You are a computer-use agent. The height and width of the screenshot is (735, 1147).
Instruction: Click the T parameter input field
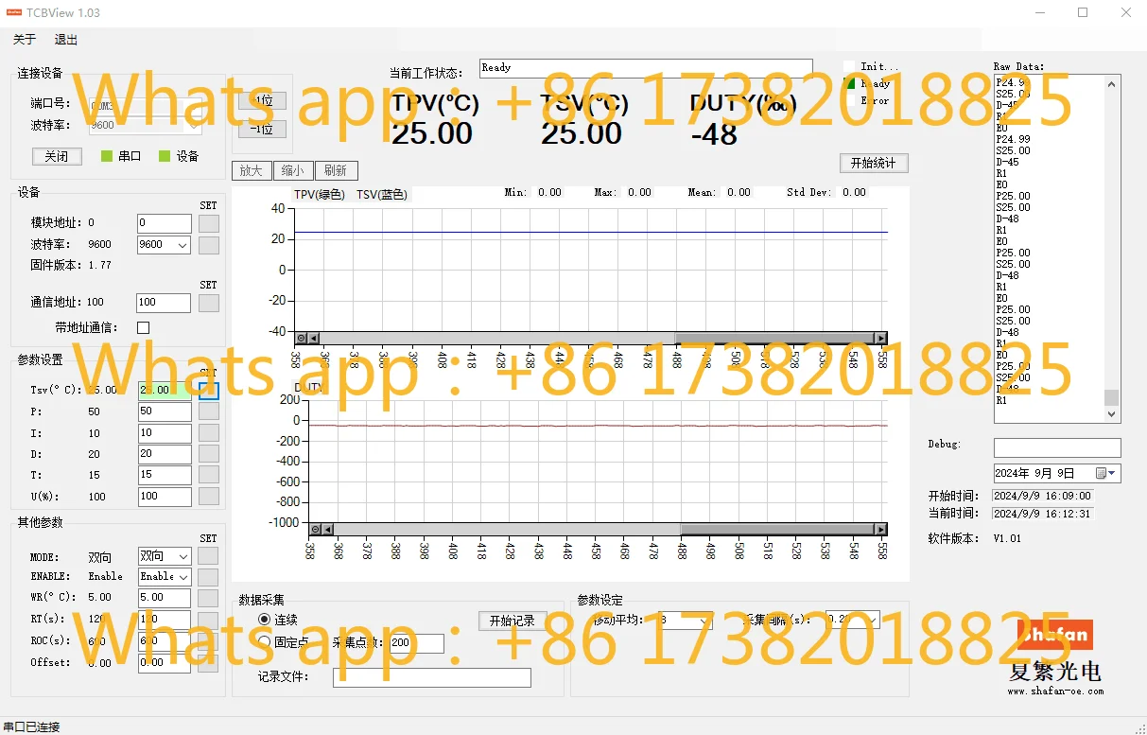[x=164, y=475]
